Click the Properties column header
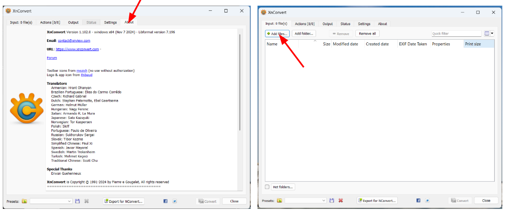The width and height of the screenshot is (505, 211). pos(447,44)
